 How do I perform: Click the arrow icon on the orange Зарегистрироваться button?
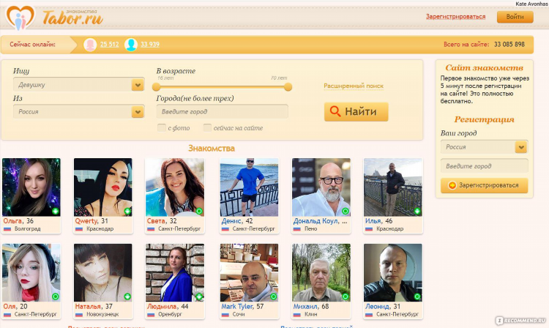pyautogui.click(x=452, y=185)
